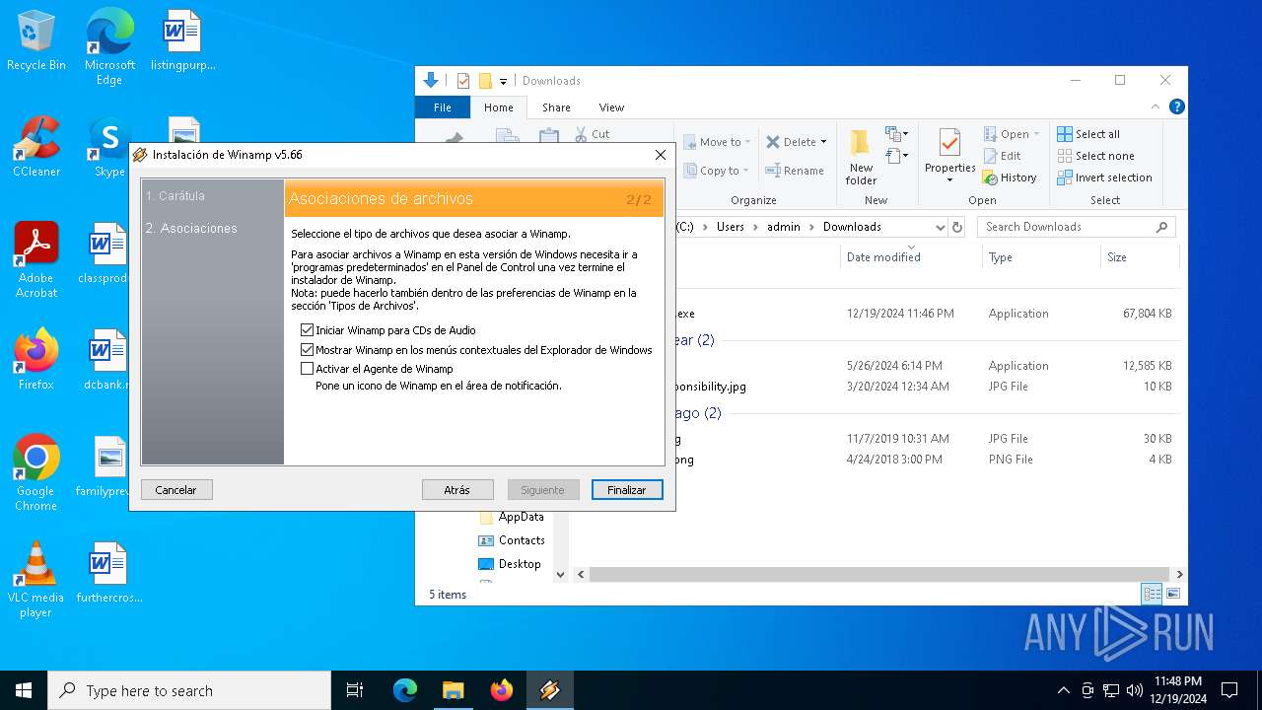Click Users in the address breadcrumb
The width and height of the screenshot is (1262, 710).
pos(731,227)
